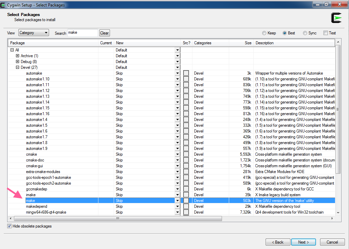
Task: Open the New dropdown for cmake
Action: [177, 154]
